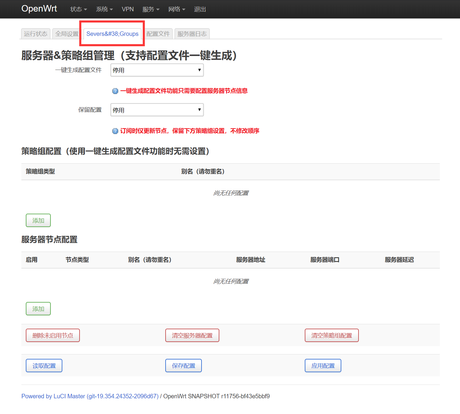This screenshot has width=460, height=414.
Task: Switch to the 运行状态 tab
Action: [36, 34]
